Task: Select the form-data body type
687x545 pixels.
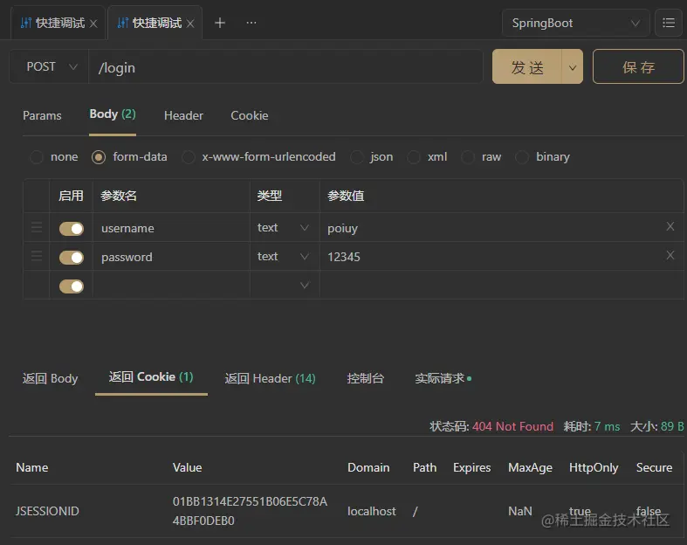Action: 99,157
